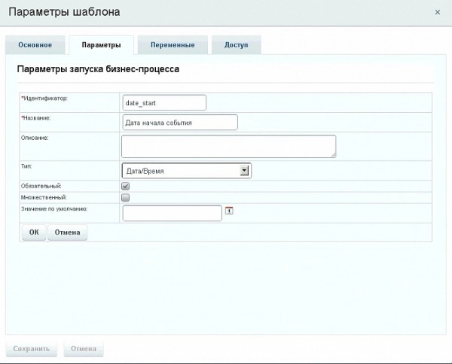Focus the Идентификатор field containing date_start
The width and height of the screenshot is (452, 364).
(163, 102)
